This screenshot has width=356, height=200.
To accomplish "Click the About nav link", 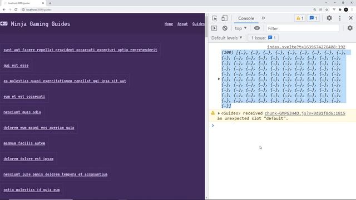I will (x=182, y=24).
